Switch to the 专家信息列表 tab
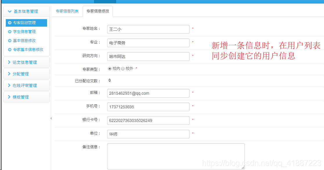Viewport: 324px width, 170px height. click(x=67, y=11)
